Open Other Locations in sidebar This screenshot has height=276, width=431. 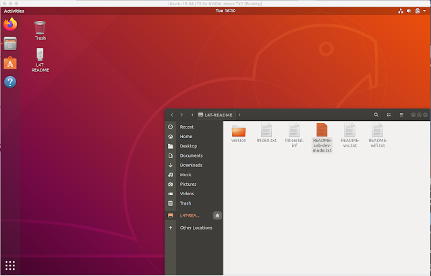pos(194,228)
